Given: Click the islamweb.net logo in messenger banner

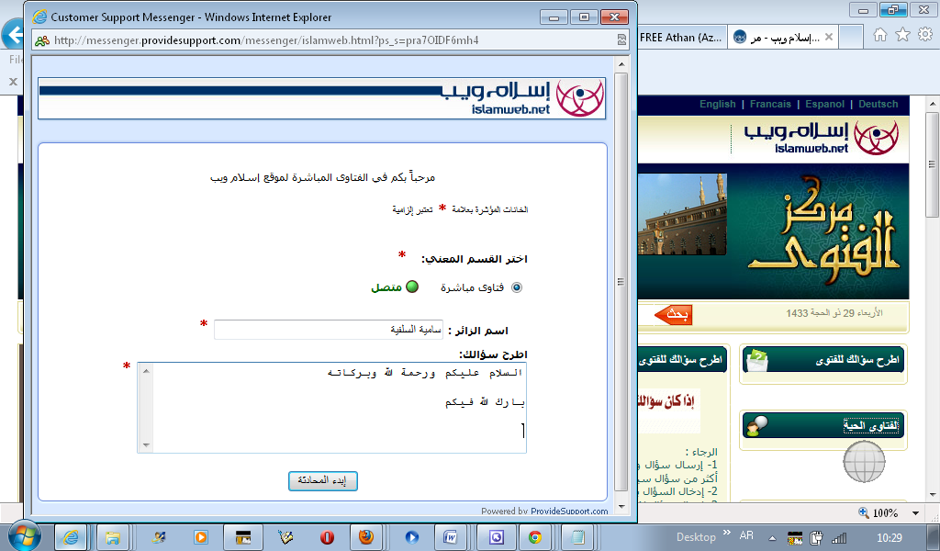Looking at the screenshot, I should click(x=522, y=97).
